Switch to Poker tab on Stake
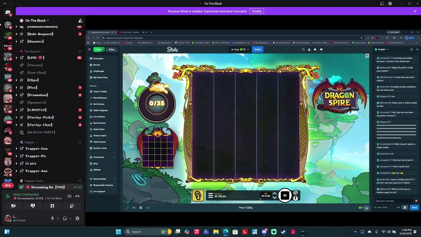Screen dimensions: 421x237 click(112, 49)
